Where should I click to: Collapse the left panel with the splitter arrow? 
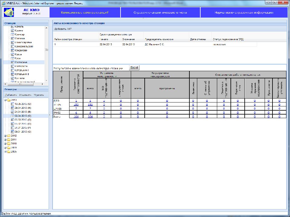[50, 115]
